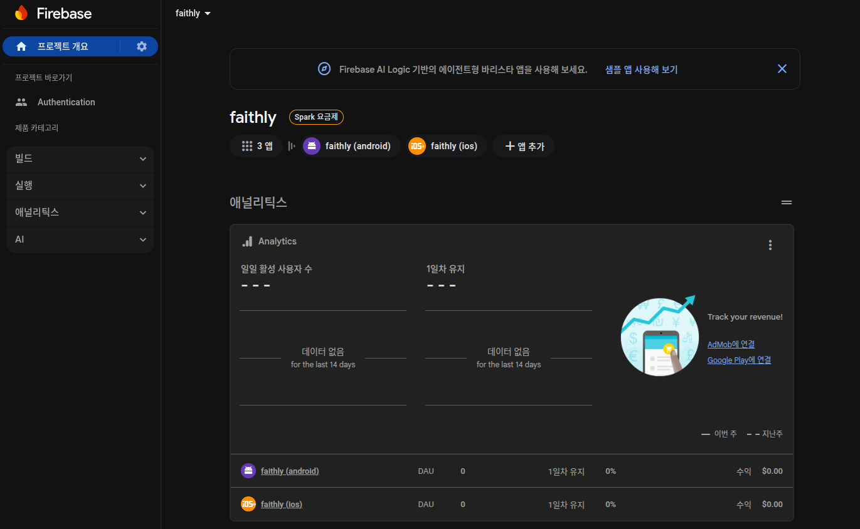Open the faithly project selector dropdown
Viewport: 860px width, 529px height.
[x=193, y=13]
